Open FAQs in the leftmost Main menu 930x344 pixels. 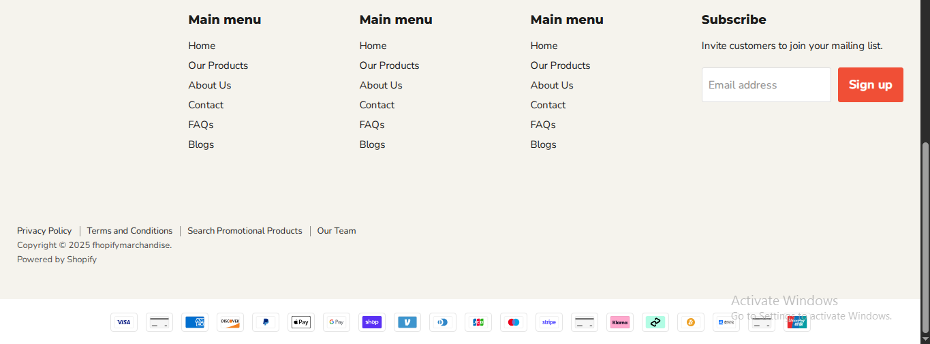(201, 125)
